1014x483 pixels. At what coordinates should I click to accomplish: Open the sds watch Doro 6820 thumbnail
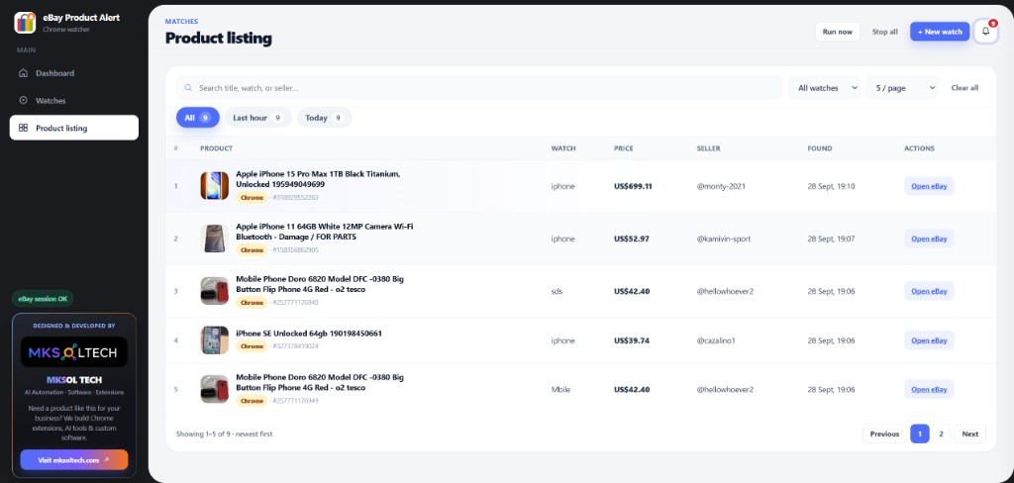click(x=214, y=291)
